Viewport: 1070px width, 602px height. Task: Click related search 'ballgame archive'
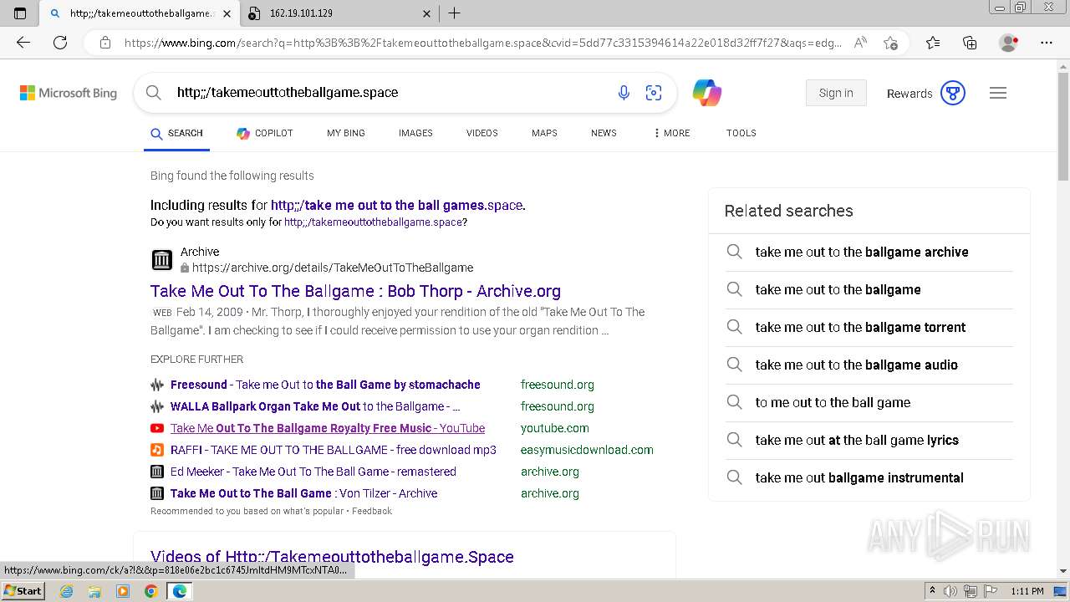(862, 252)
